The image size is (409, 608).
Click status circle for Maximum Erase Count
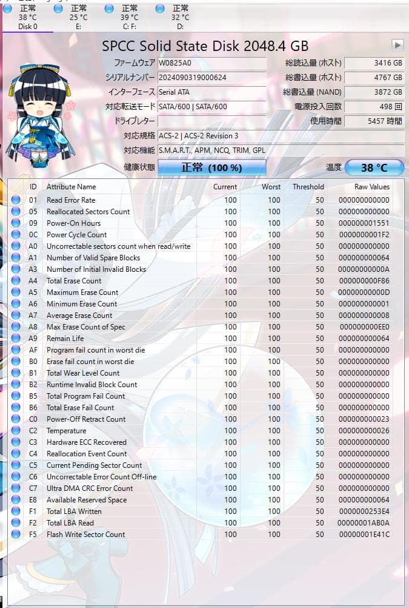[x=16, y=292]
